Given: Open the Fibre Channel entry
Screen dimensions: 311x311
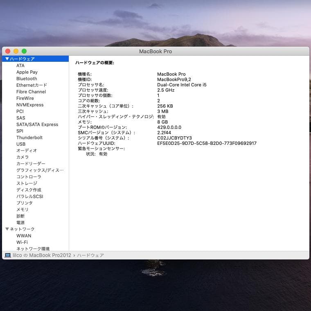Looking at the screenshot, I should 31,92.
